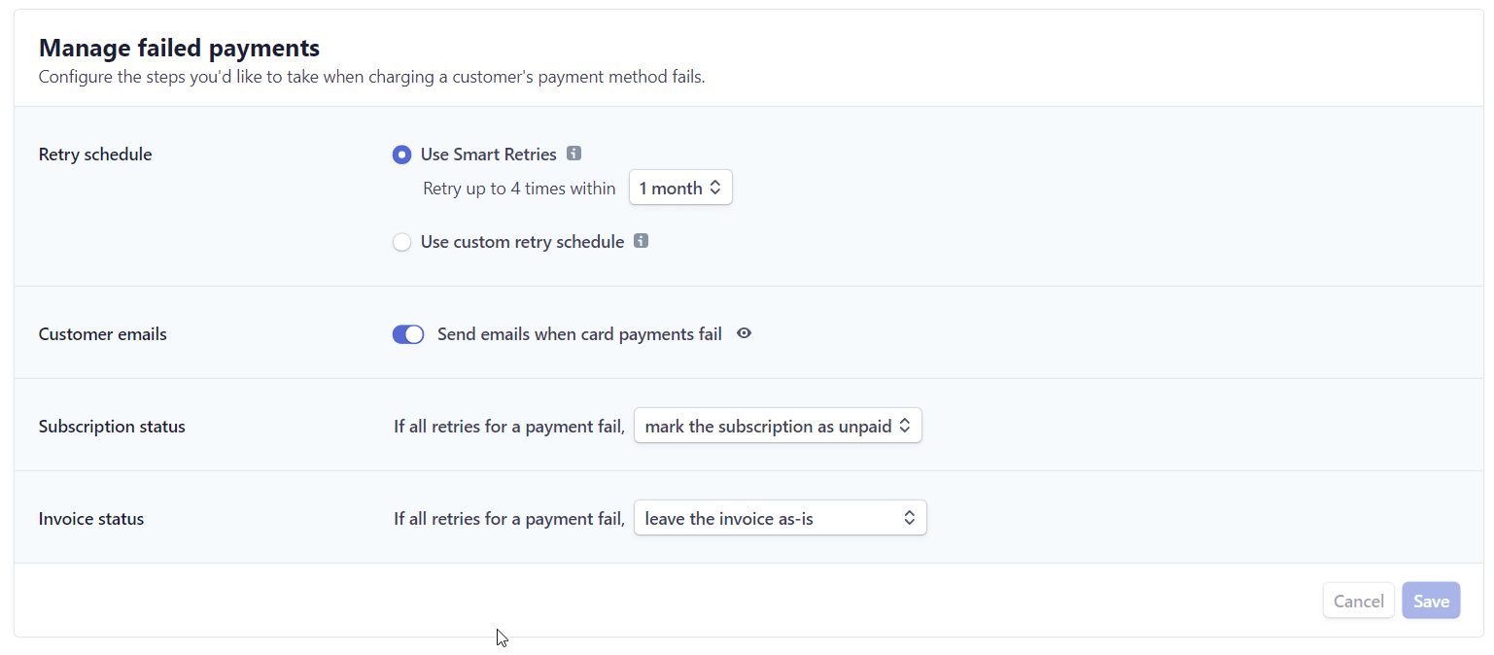Open the "1 month" retry window dropdown

click(x=679, y=187)
